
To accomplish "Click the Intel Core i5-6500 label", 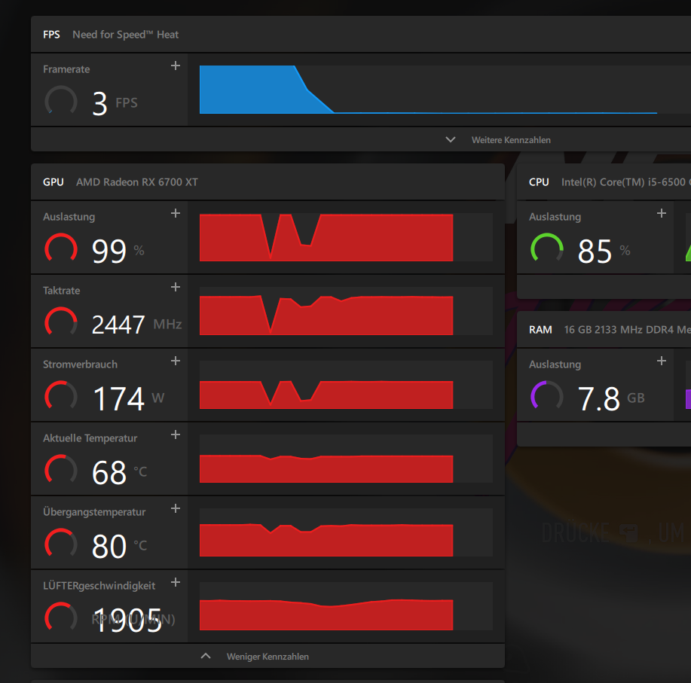I will pyautogui.click(x=625, y=182).
